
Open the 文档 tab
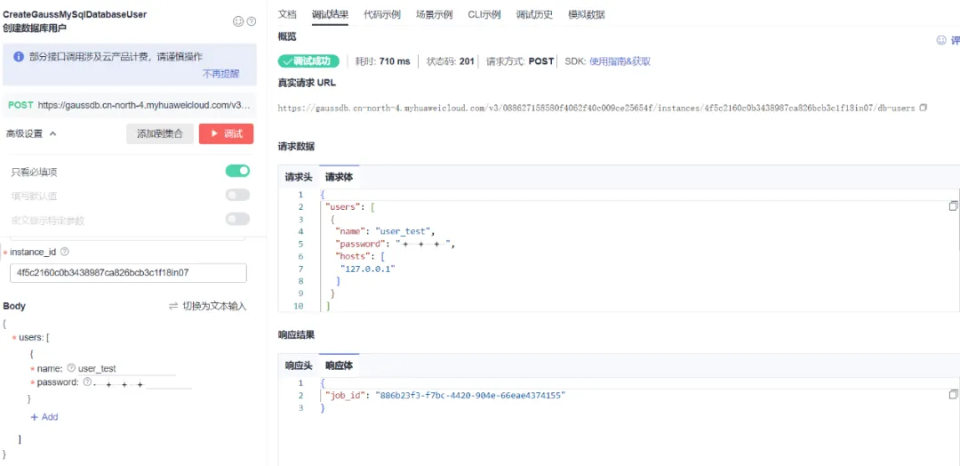click(287, 14)
